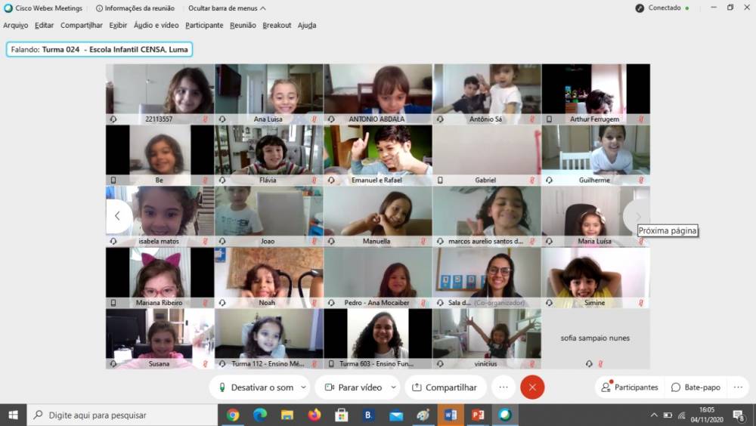The image size is (756, 426).
Task: Open the Áudio e vídeo menu
Action: point(156,25)
